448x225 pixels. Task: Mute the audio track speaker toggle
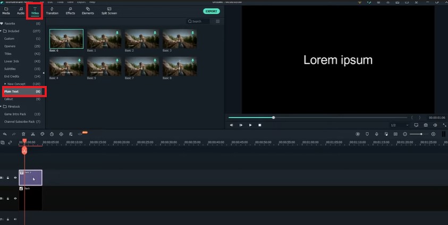[x=15, y=219]
